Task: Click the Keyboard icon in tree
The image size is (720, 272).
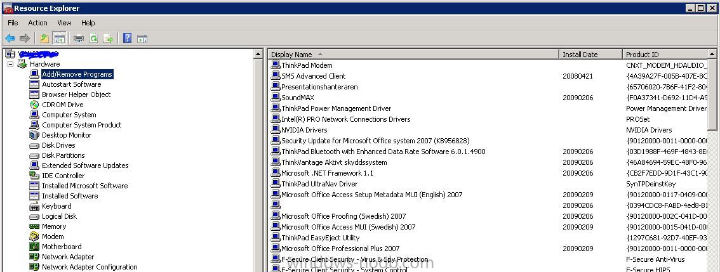Action: tap(34, 206)
